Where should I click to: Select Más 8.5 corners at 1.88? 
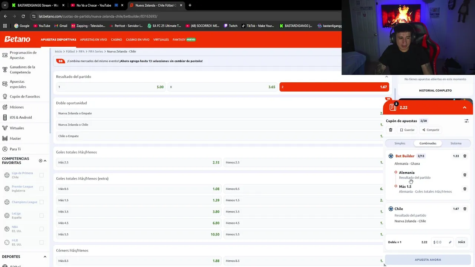pyautogui.click(x=139, y=261)
